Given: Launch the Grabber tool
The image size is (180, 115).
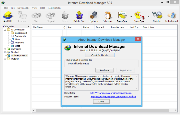Looking at the screenshot, I should click(x=157, y=15).
